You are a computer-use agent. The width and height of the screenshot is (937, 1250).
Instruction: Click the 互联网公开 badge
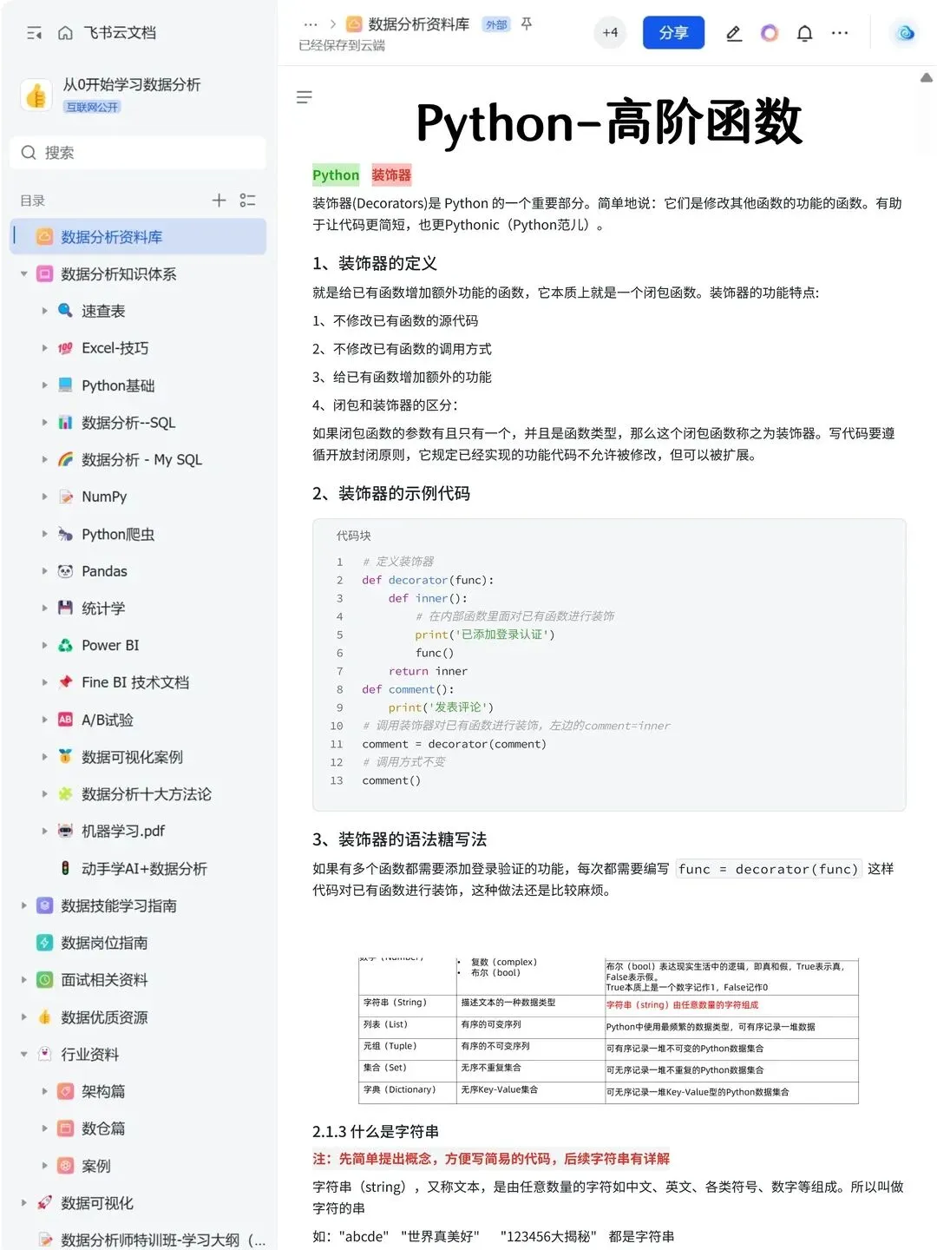pyautogui.click(x=92, y=107)
